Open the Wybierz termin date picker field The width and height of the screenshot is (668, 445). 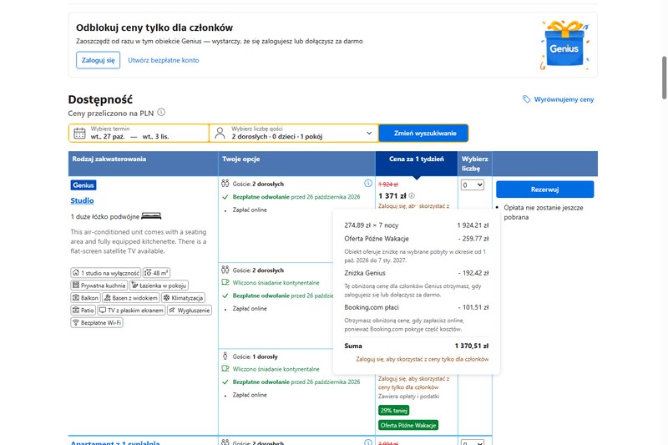coord(139,133)
